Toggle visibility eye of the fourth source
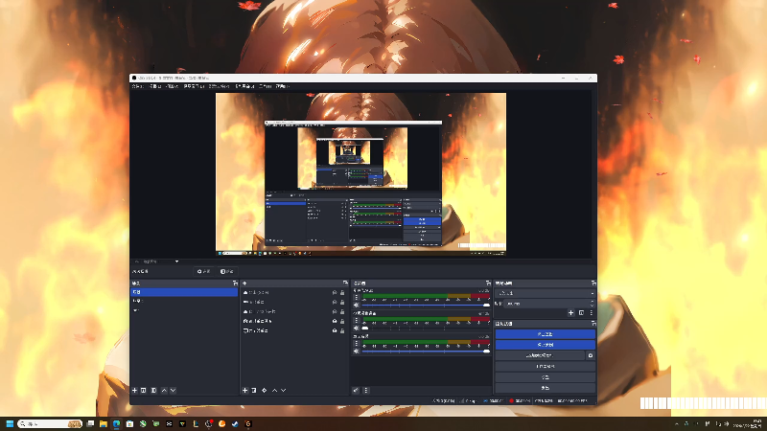 point(335,321)
